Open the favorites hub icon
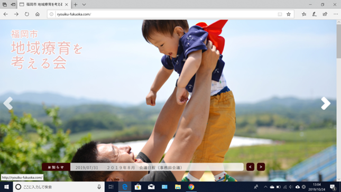 tap(304, 14)
